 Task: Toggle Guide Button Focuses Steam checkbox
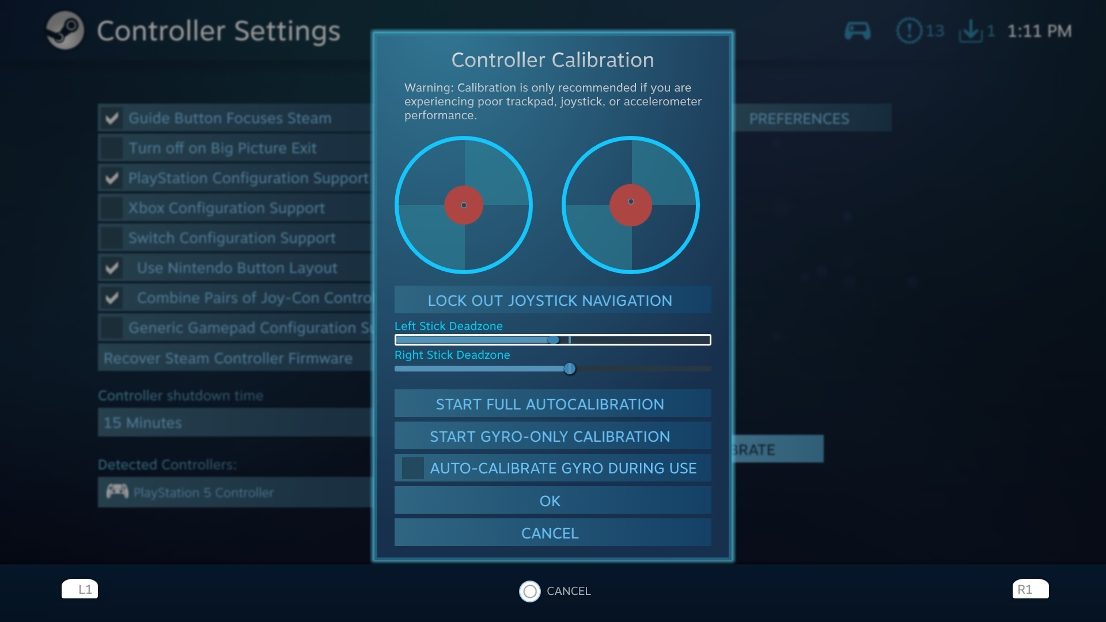(112, 117)
